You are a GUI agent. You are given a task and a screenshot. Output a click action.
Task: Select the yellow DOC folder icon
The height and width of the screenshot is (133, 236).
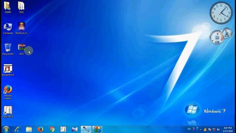coord(21,7)
